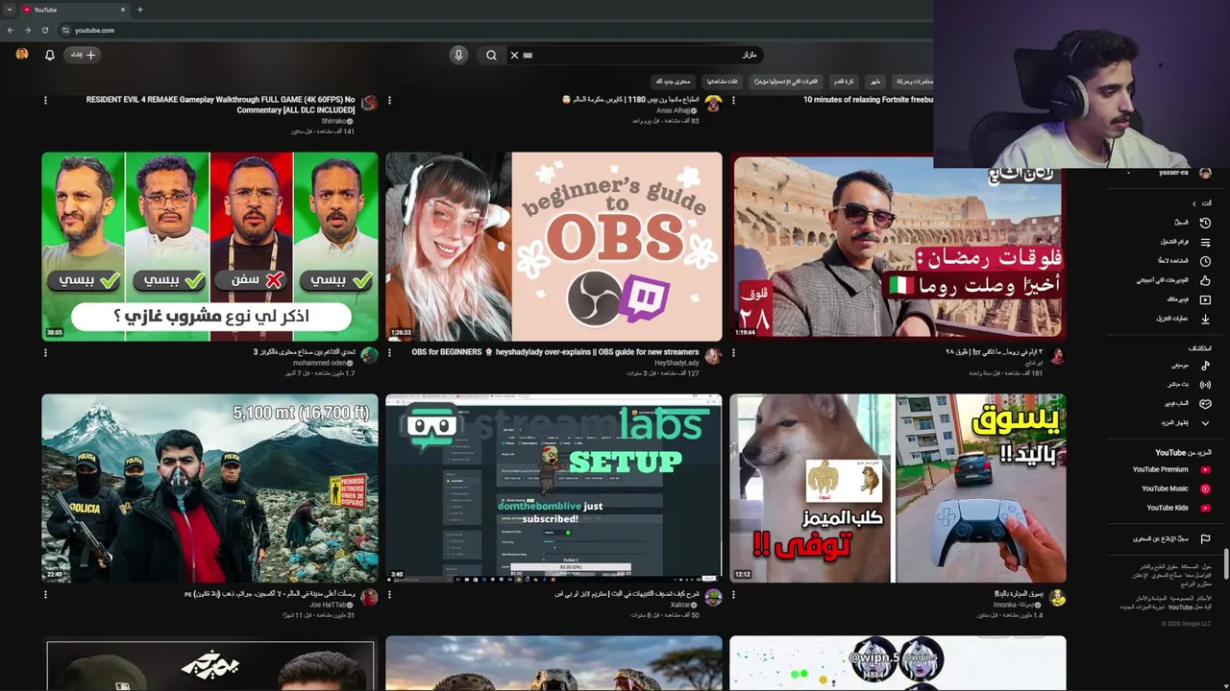
Task: Open Joe HaTTab channel avatar
Action: (369, 598)
